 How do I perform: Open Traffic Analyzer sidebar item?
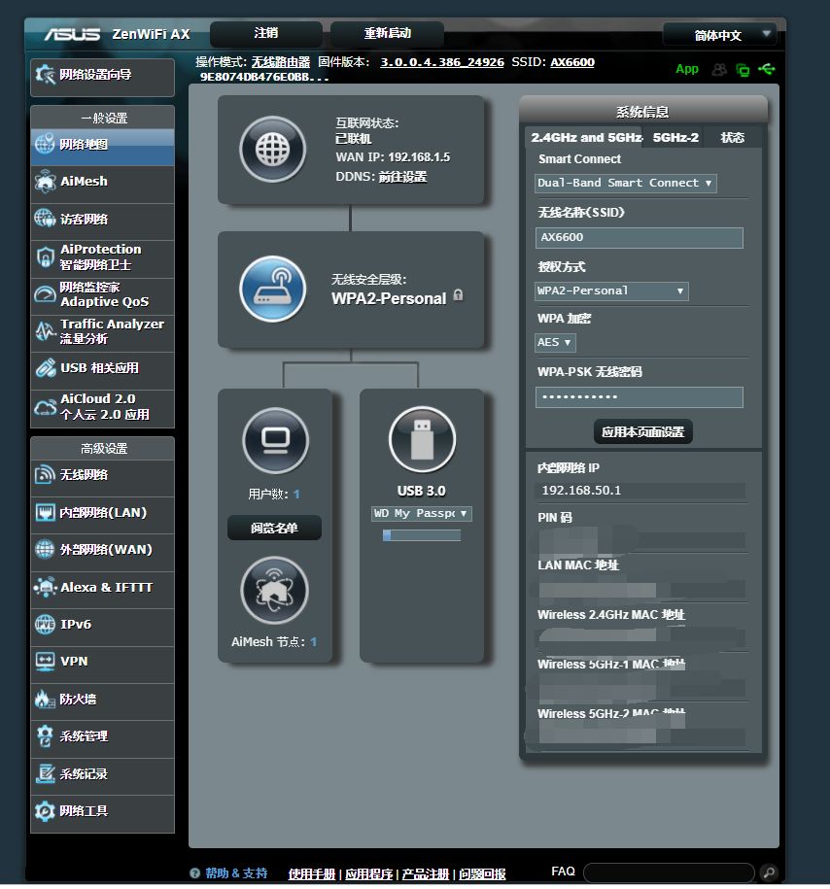coord(103,331)
